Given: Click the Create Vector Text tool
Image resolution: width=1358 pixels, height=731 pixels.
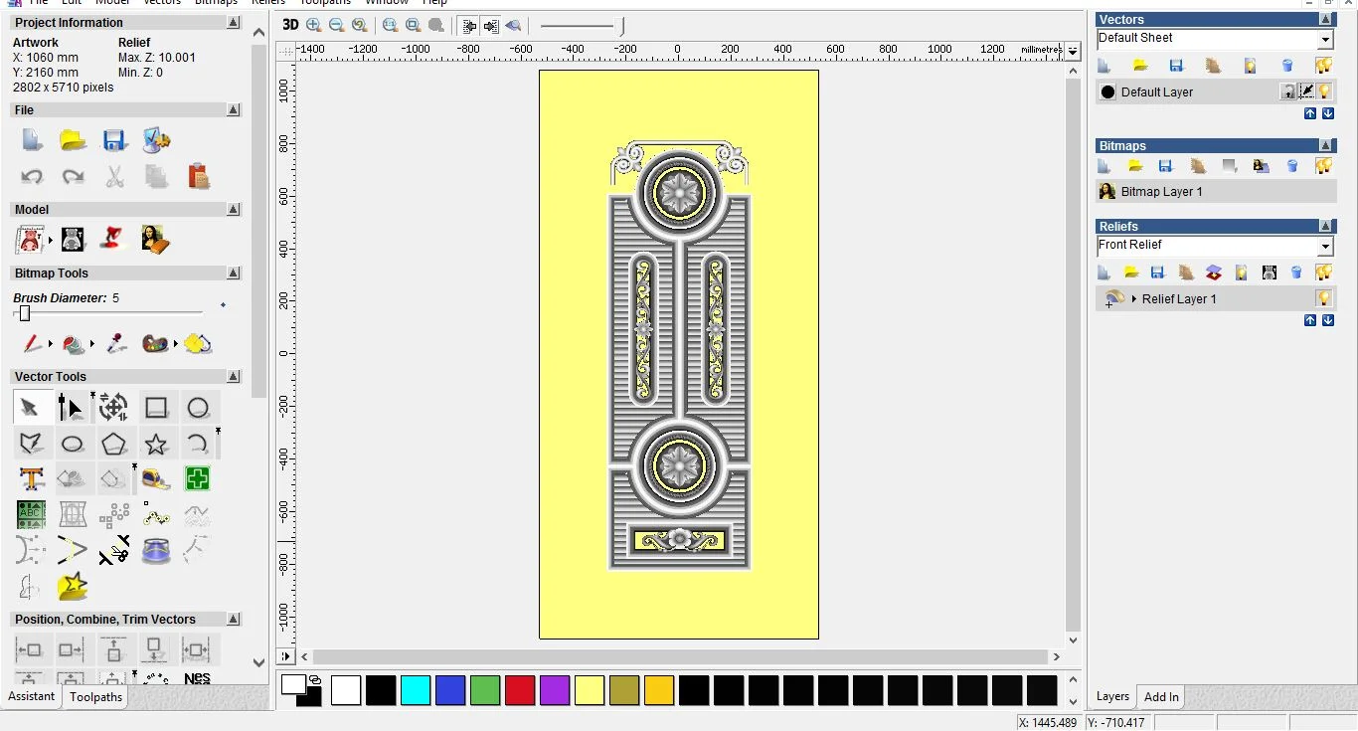Looking at the screenshot, I should (x=31, y=479).
